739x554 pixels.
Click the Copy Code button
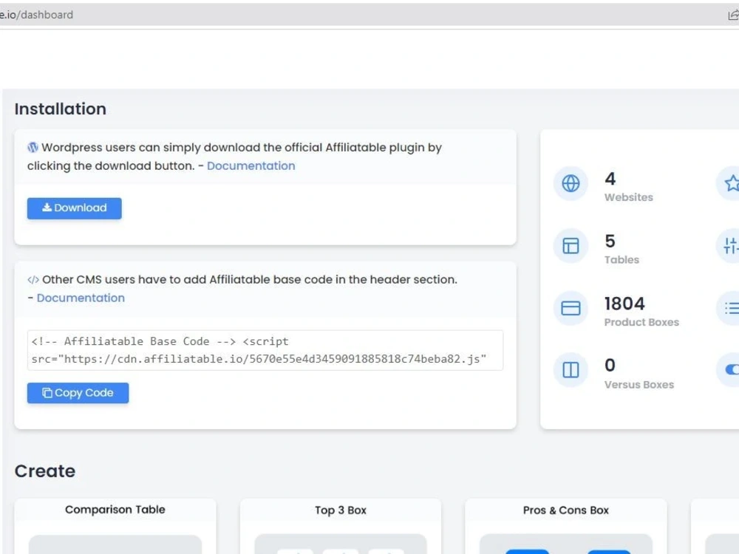(78, 393)
